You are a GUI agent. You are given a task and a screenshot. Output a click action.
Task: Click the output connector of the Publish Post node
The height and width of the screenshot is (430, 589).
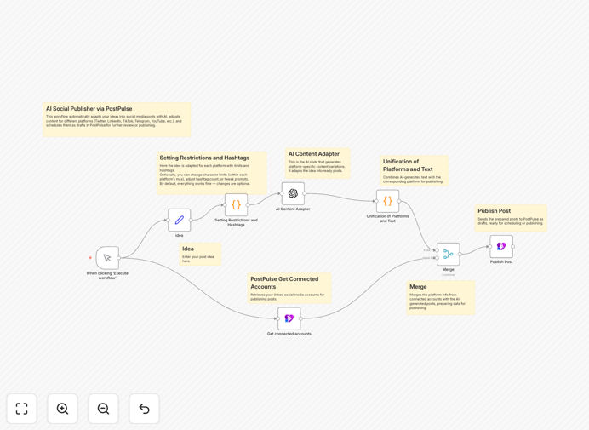[x=513, y=247]
